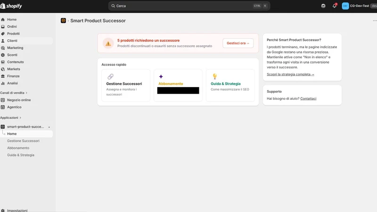The width and height of the screenshot is (377, 212).
Task: Click the app icon in page breadcrumb
Action: 63,21
